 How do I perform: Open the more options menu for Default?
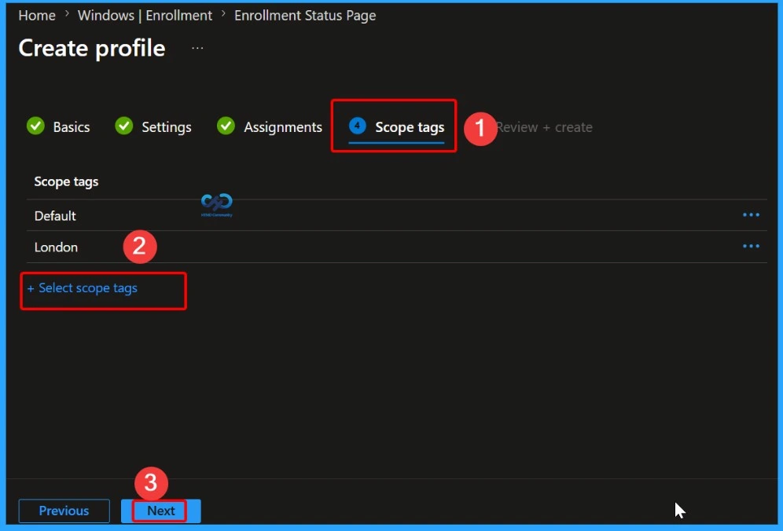click(x=751, y=215)
